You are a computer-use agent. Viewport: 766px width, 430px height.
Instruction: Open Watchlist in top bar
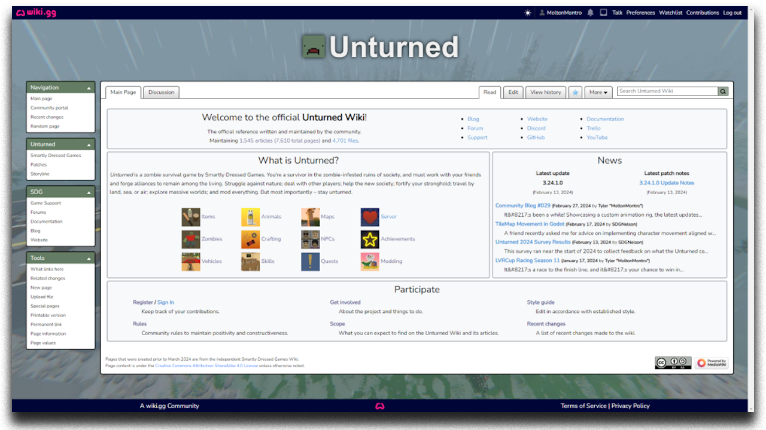(671, 13)
